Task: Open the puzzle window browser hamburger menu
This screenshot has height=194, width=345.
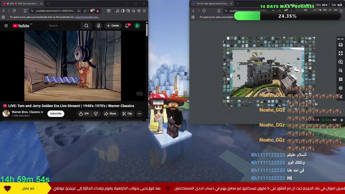Action: pyautogui.click(x=341, y=11)
